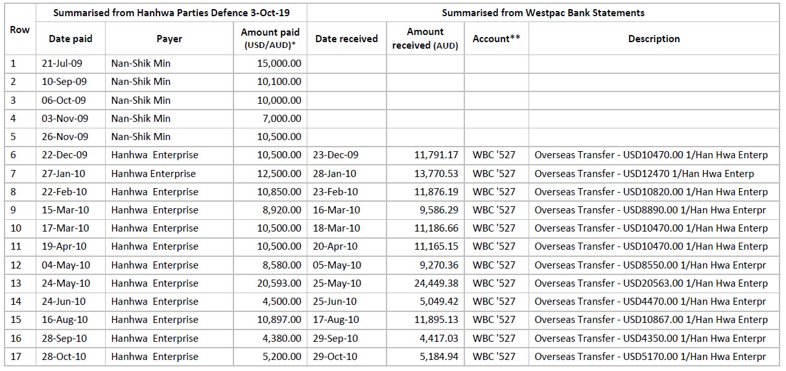The height and width of the screenshot is (371, 786).
Task: Select amount received 5,049.42
Action: point(437,301)
